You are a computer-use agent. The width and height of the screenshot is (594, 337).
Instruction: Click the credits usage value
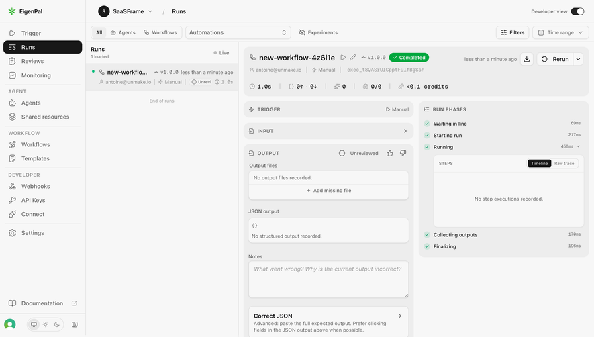pyautogui.click(x=423, y=87)
